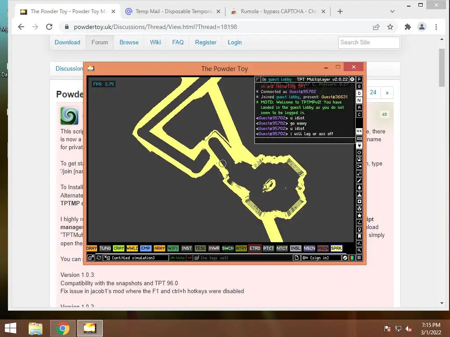This screenshot has height=337, width=450.
Task: Reload the simulation with refresh icon
Action: (x=99, y=258)
